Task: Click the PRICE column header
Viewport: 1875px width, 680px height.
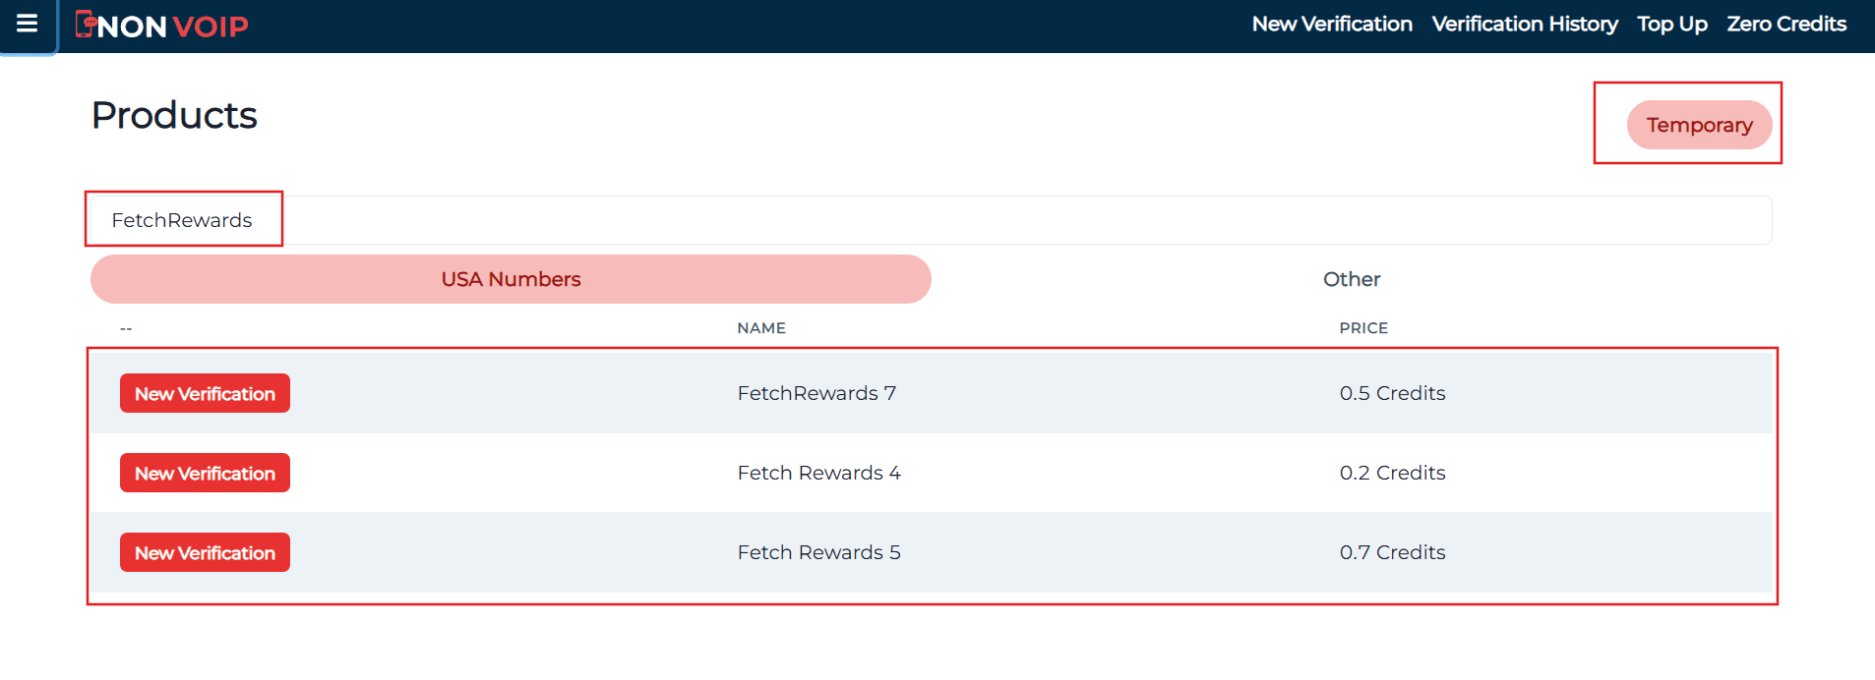Action: [1363, 328]
